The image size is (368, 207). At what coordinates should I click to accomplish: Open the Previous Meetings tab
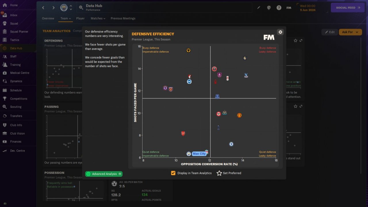point(123,18)
